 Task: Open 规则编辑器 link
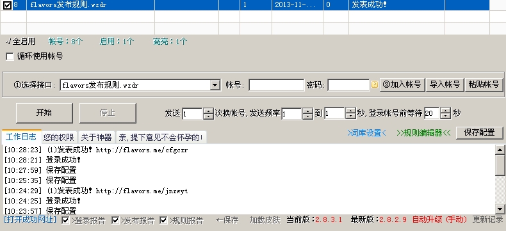423,133
